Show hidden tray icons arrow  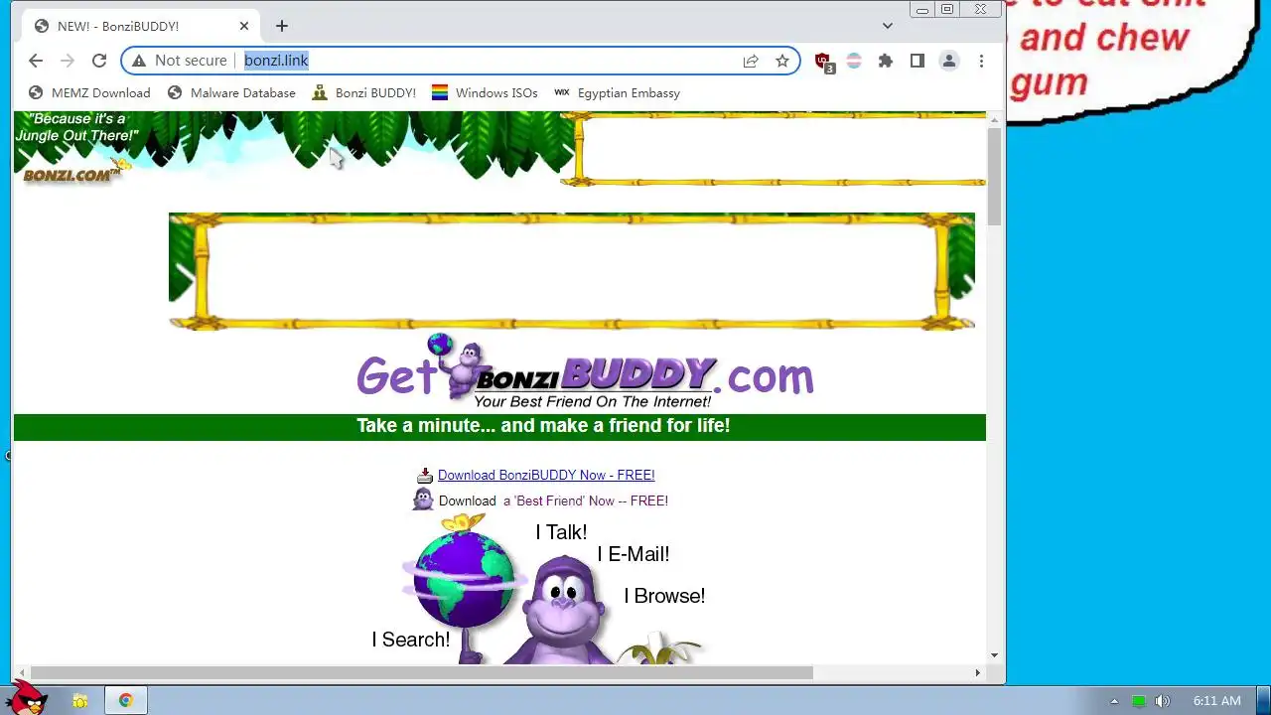pos(1113,701)
